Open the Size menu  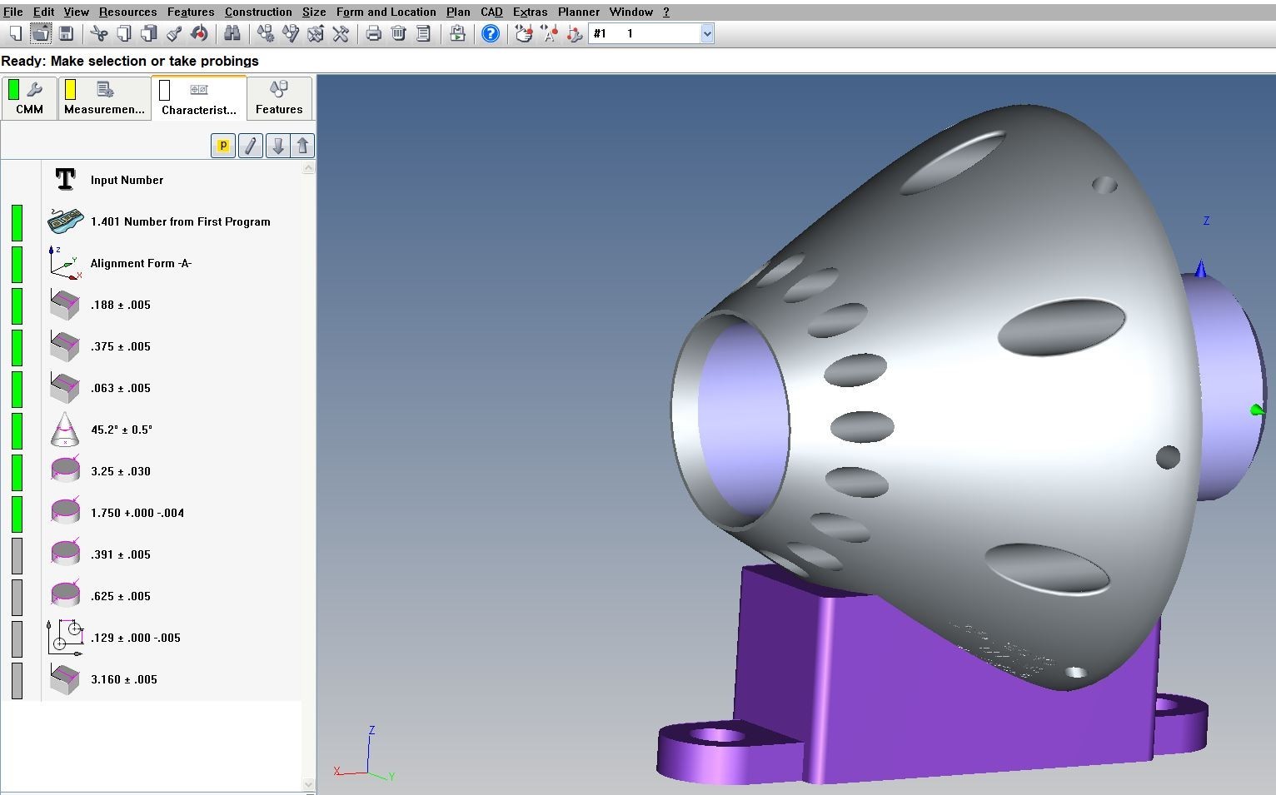(x=314, y=12)
